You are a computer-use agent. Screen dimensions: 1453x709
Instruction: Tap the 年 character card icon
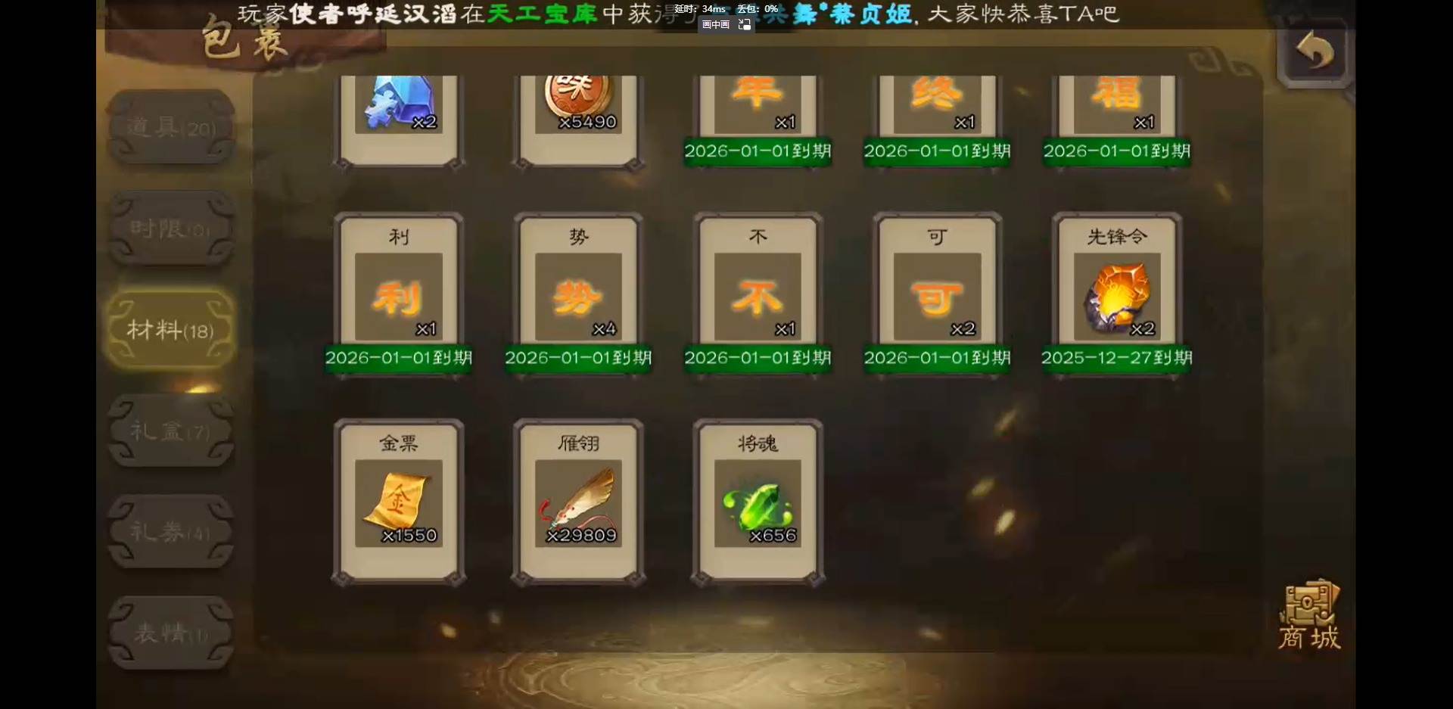(758, 104)
